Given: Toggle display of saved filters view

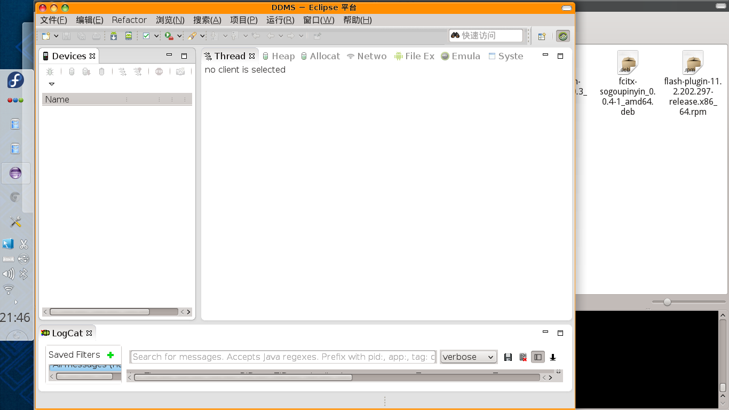Looking at the screenshot, I should pos(538,357).
